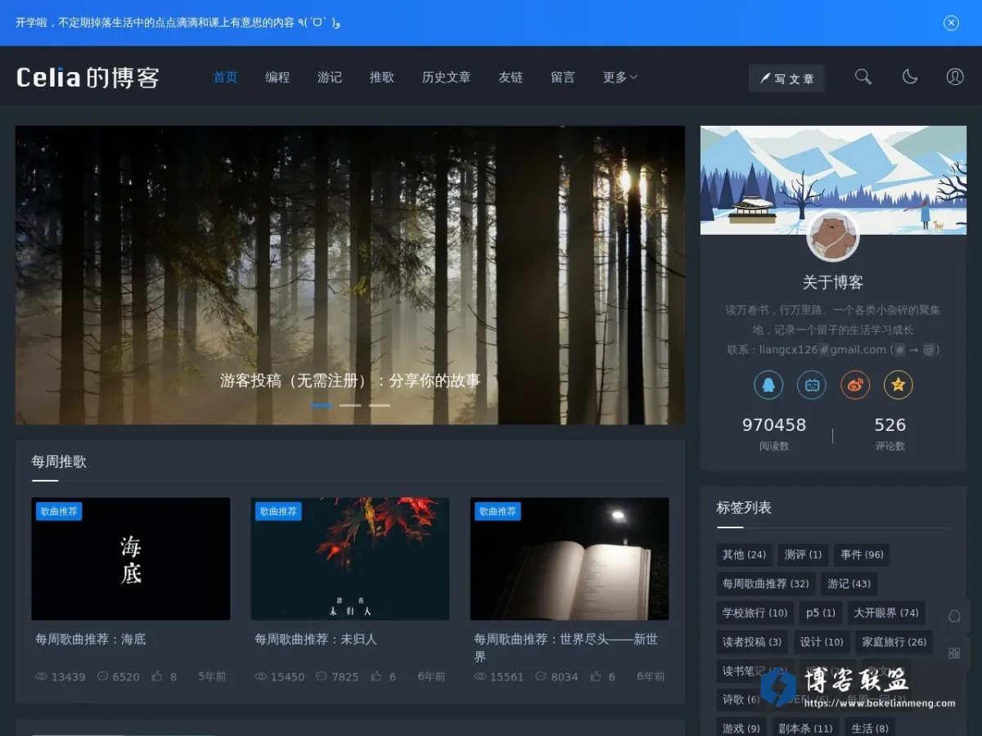982x736 pixels.
Task: Toggle night mode moon icon
Action: click(909, 77)
